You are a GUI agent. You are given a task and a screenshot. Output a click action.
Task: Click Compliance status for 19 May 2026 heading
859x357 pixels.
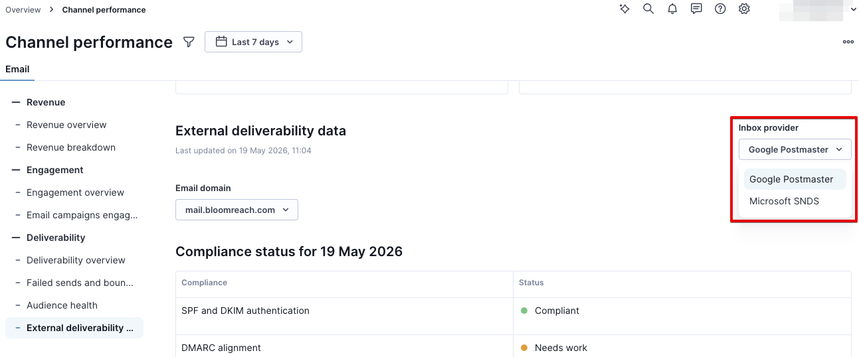(x=289, y=251)
